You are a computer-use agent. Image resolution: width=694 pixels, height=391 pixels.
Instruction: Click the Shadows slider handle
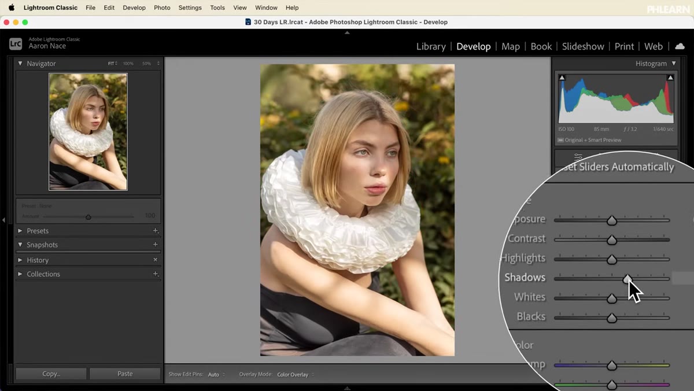click(x=627, y=279)
